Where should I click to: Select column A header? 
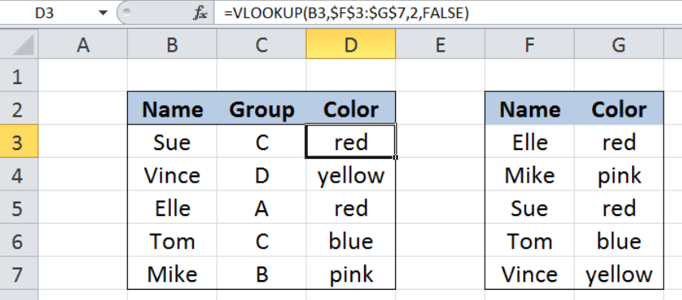tap(83, 44)
